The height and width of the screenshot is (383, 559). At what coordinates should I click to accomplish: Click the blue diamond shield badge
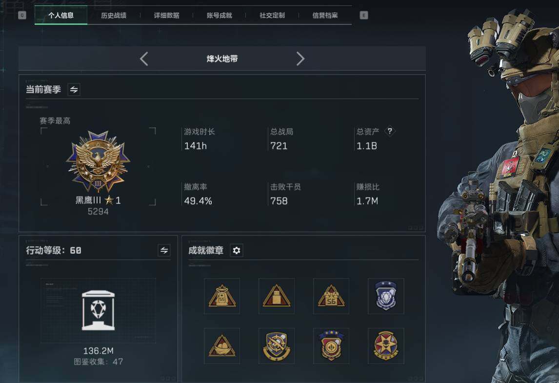coord(386,296)
